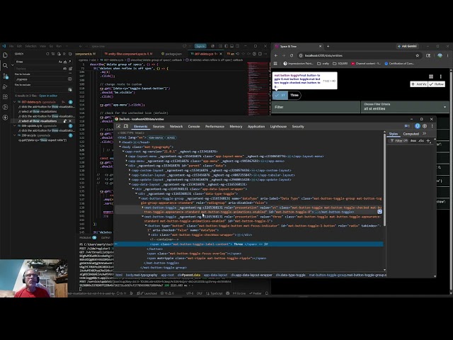
Task: Open the Choose Filter Criteria dropdown
Action: click(x=405, y=107)
